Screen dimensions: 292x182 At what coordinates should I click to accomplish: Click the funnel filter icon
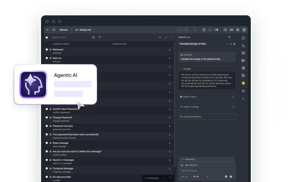tap(100, 37)
